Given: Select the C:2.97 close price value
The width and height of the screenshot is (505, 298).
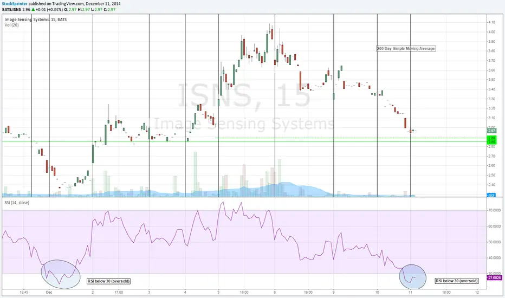Looking at the screenshot, I should 109,10.
